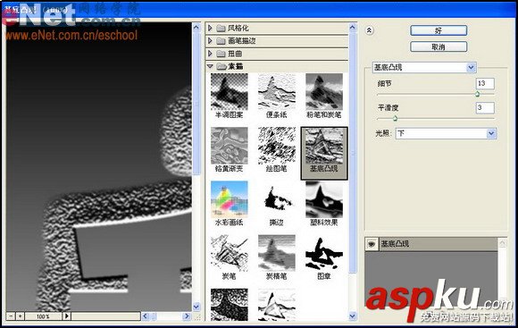Click the preview horizontal scroll left arrow
518x328 pixels.
(x=146, y=316)
